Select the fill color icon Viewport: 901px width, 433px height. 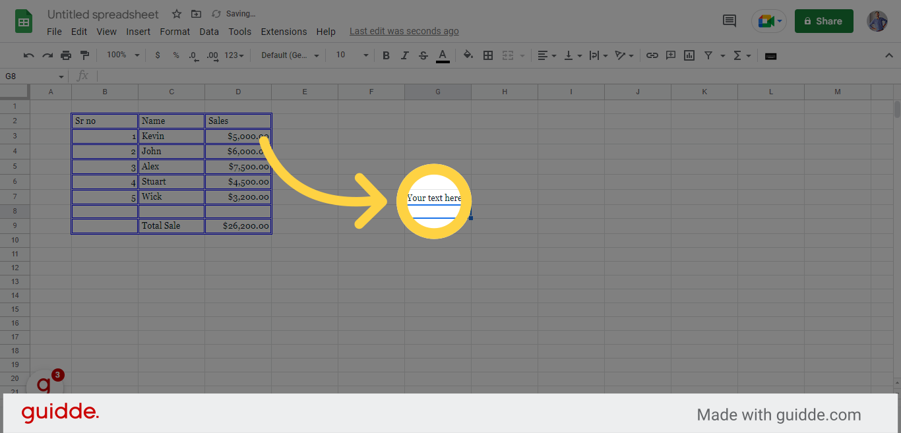tap(468, 55)
